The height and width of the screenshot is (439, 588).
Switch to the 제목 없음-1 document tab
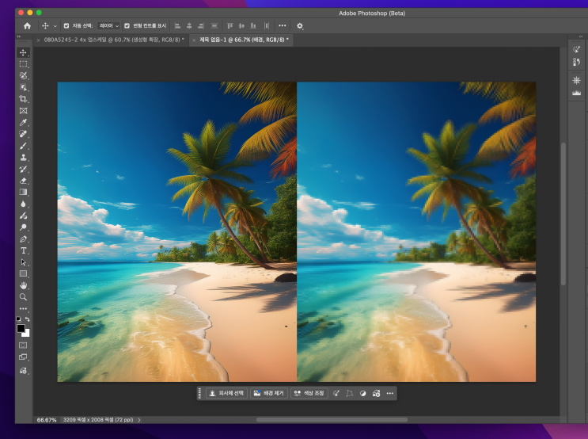[244, 40]
